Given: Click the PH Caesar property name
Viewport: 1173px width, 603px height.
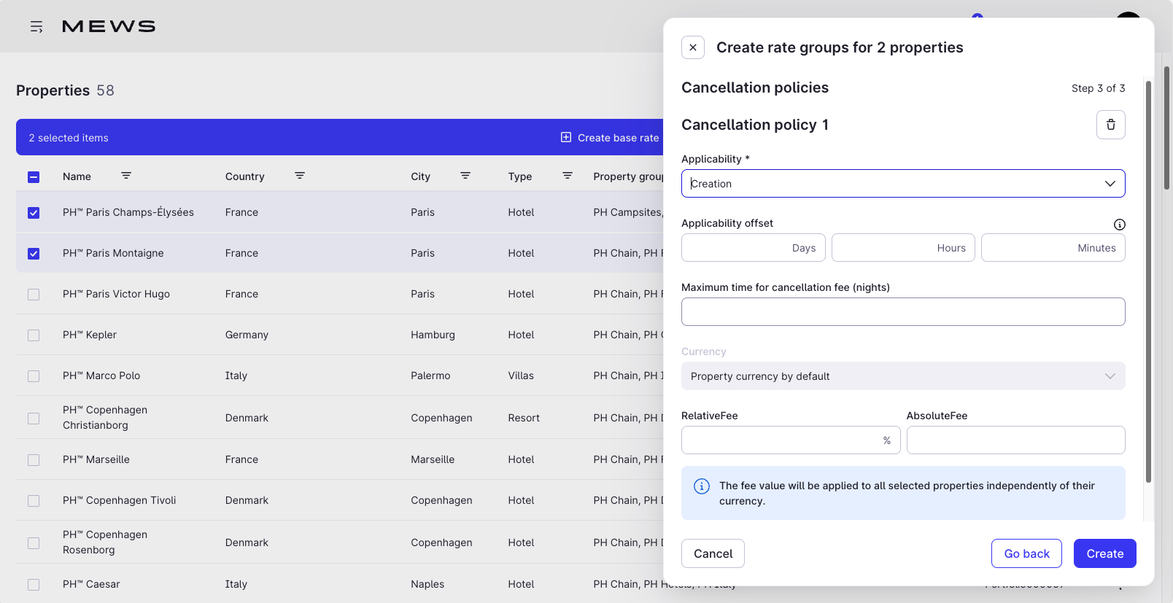Looking at the screenshot, I should 91,584.
